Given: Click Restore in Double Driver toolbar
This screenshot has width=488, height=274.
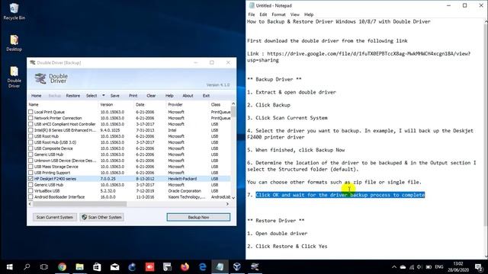Looking at the screenshot, I should click(73, 96).
